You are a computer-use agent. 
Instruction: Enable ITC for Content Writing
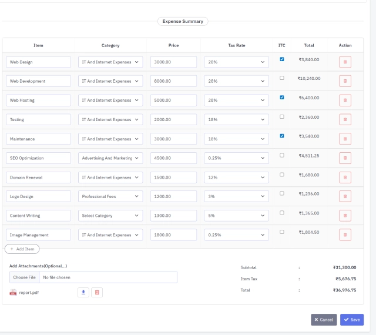tap(282, 213)
